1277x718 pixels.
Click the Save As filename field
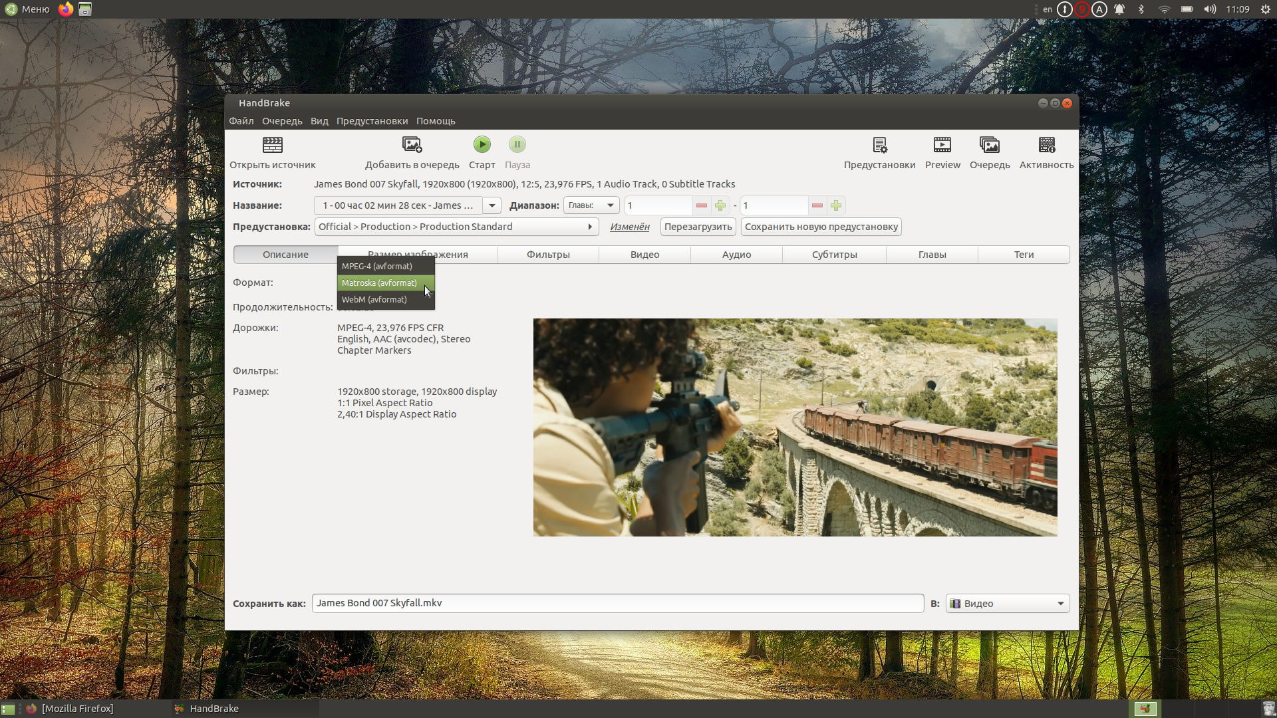(618, 603)
